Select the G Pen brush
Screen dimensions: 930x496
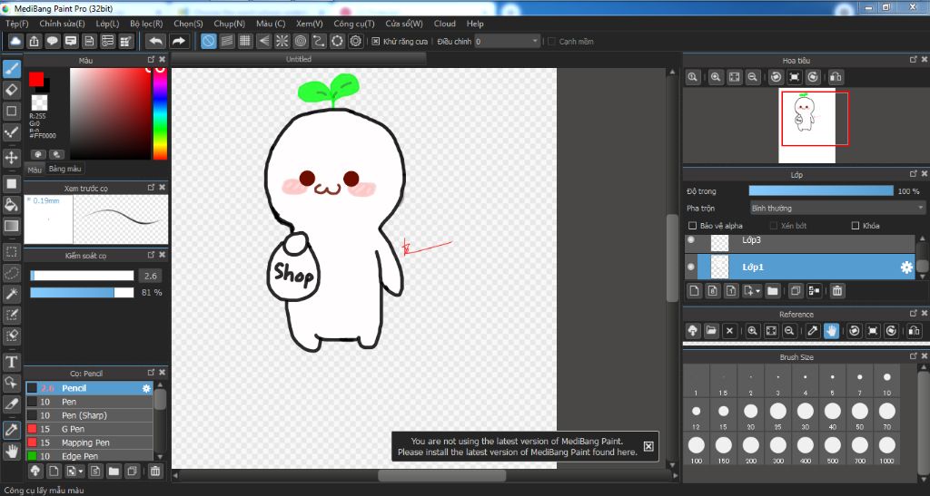coord(89,429)
